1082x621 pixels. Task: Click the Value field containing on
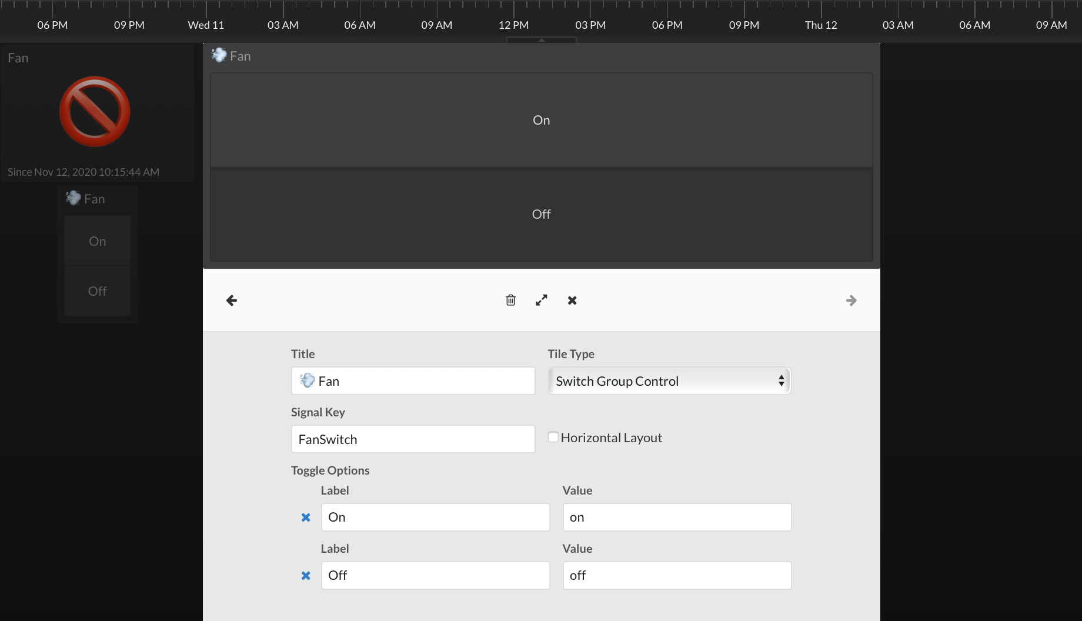click(677, 517)
